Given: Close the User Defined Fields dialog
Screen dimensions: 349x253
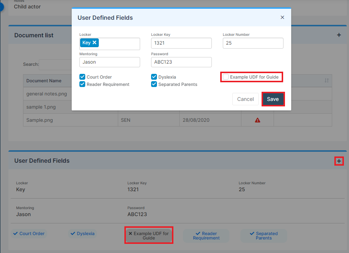Looking at the screenshot, I should 282,17.
